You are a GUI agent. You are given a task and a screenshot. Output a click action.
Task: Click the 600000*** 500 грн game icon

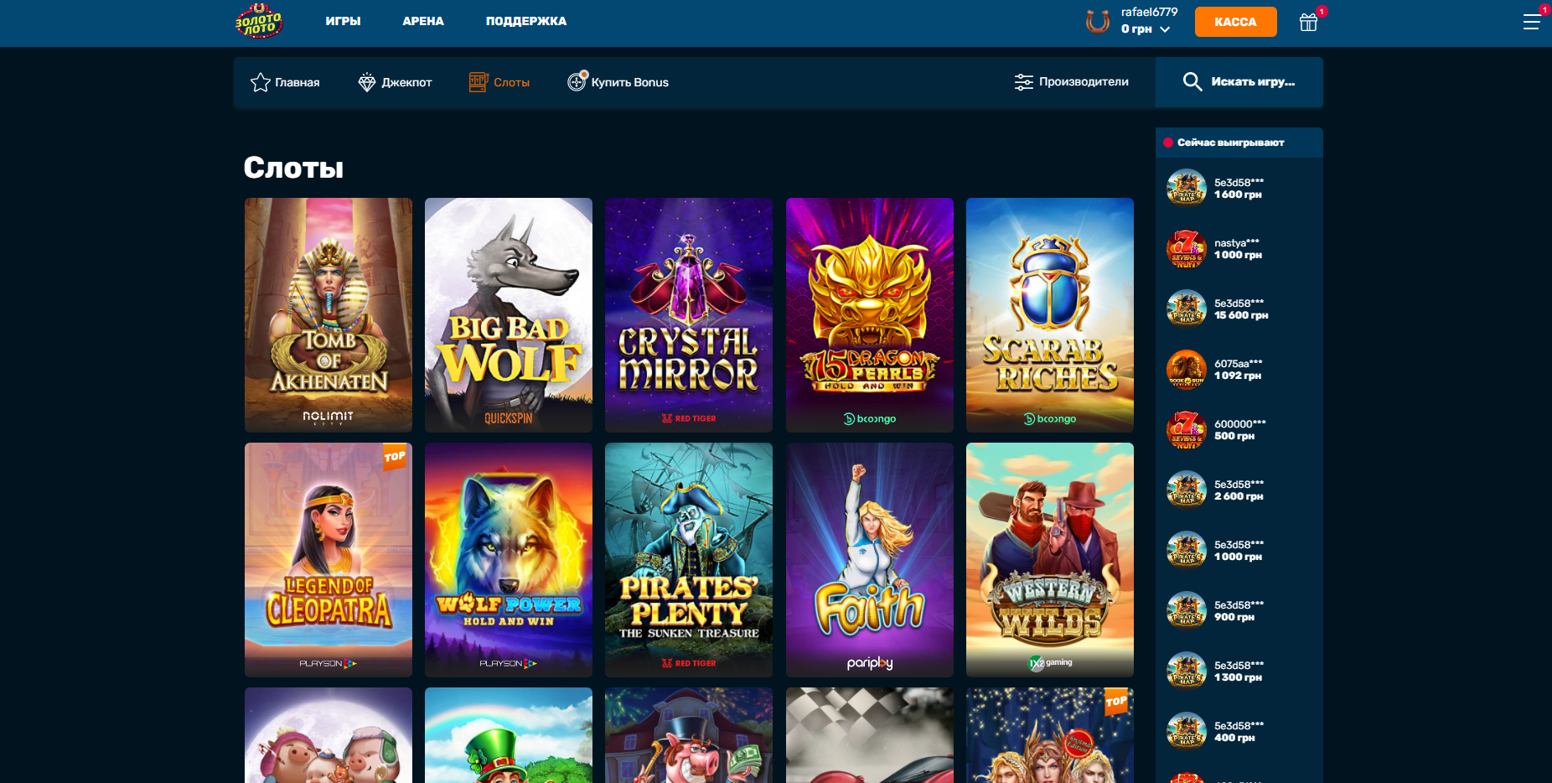pos(1187,430)
